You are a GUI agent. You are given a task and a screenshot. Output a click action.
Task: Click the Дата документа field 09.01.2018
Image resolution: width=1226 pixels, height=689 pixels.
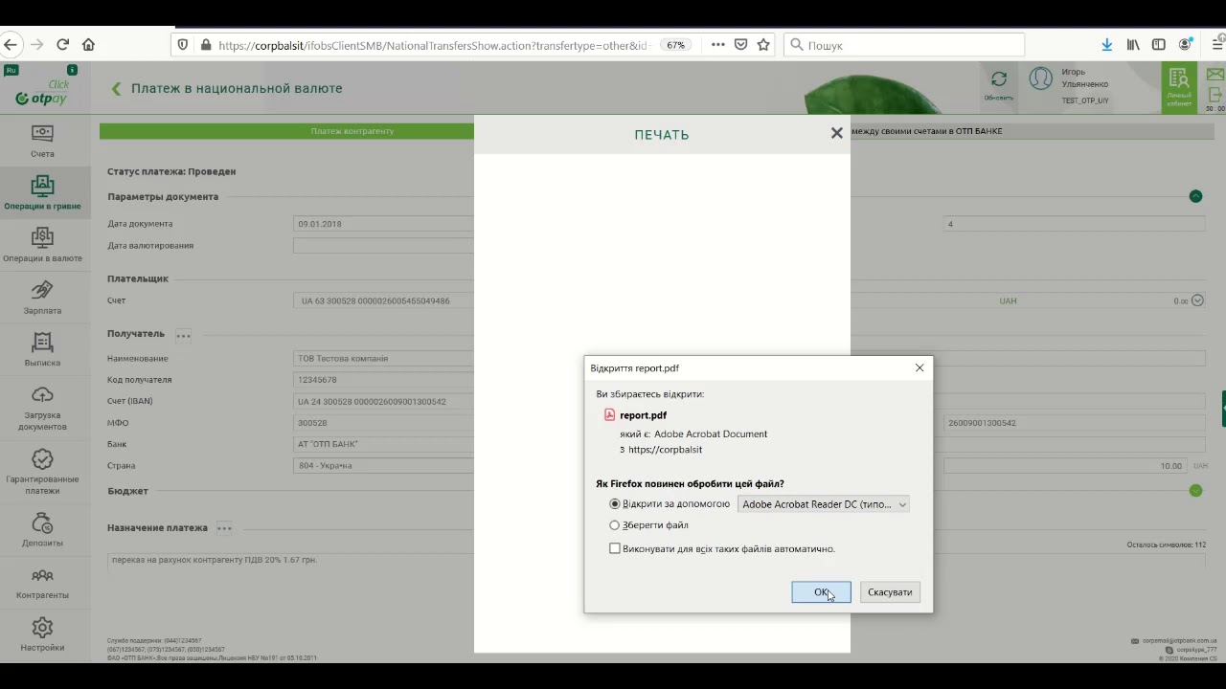click(384, 224)
